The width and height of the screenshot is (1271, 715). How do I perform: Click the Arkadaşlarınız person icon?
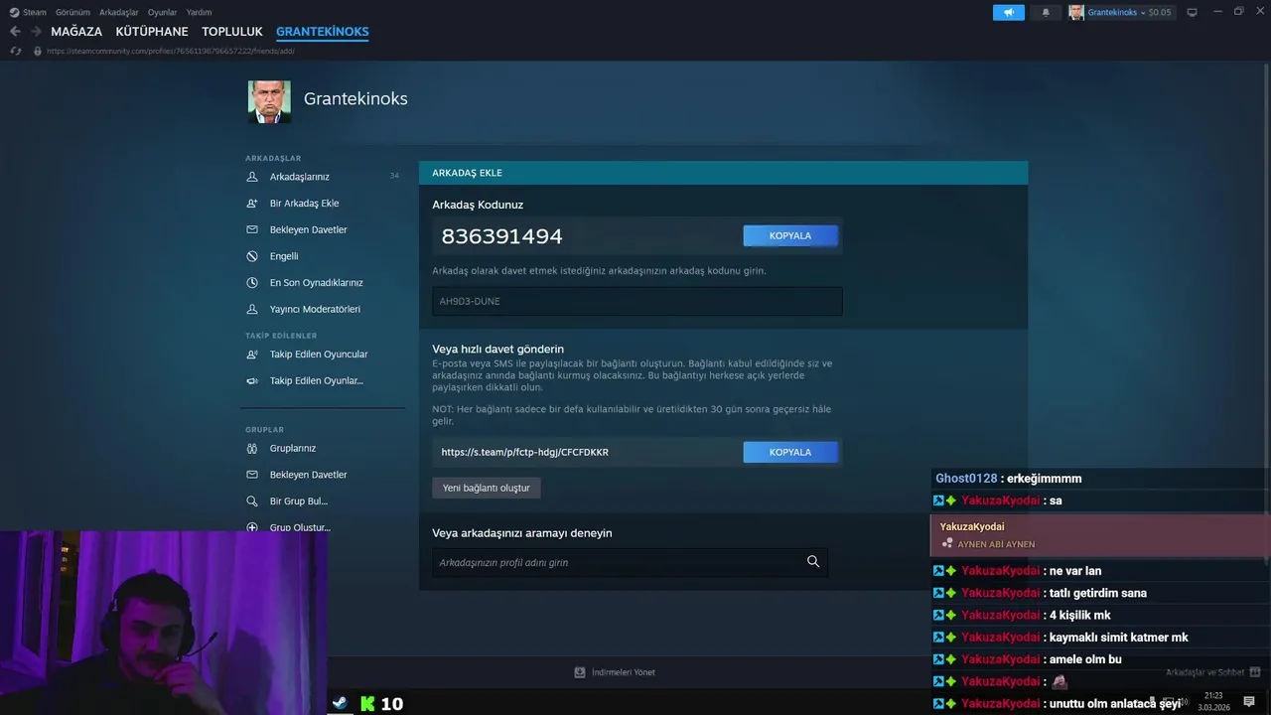[251, 177]
